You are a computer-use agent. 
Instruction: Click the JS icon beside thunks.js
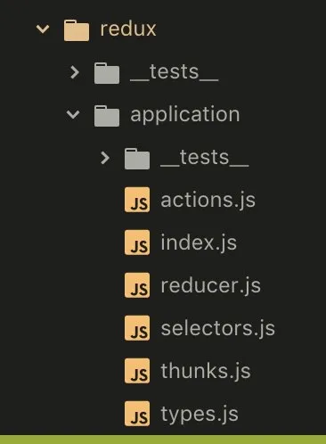[137, 371]
